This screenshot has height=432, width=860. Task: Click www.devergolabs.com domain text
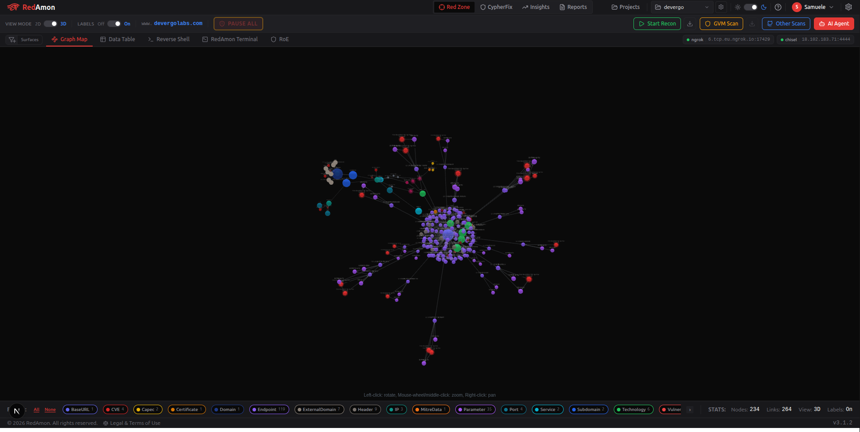click(x=172, y=24)
